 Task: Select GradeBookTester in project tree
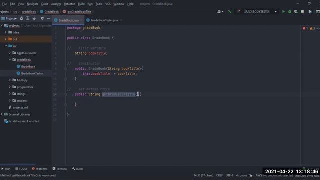[32, 73]
